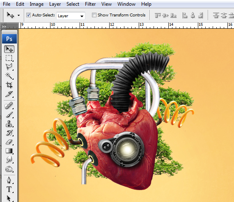Select the Clone Stamp tool
The height and width of the screenshot is (202, 234).
click(9, 124)
